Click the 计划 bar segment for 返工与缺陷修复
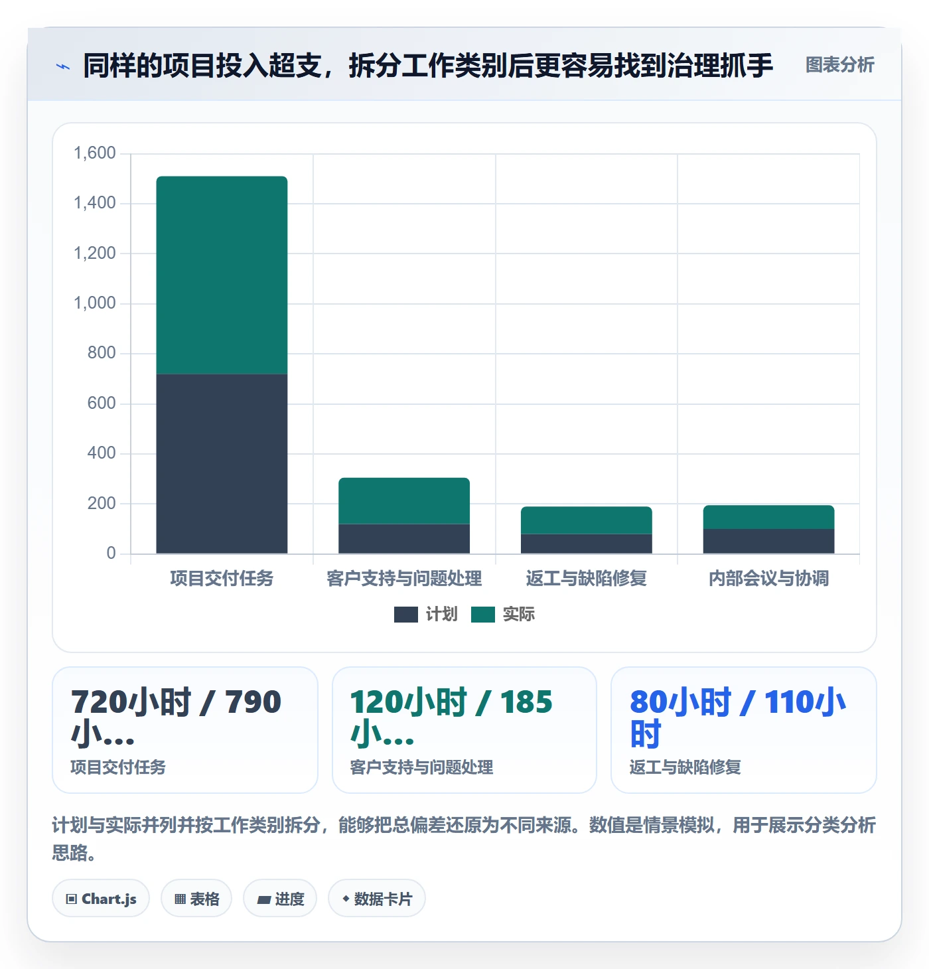The width and height of the screenshot is (929, 969). [x=587, y=544]
